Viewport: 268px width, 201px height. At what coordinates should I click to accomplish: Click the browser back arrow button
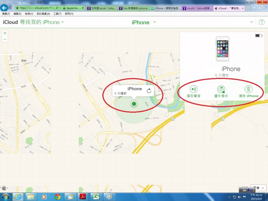coord(4,8)
